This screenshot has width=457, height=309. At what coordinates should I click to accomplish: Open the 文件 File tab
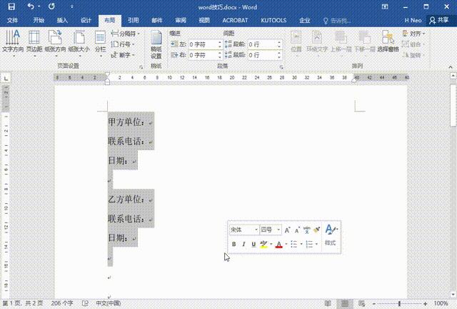13,20
